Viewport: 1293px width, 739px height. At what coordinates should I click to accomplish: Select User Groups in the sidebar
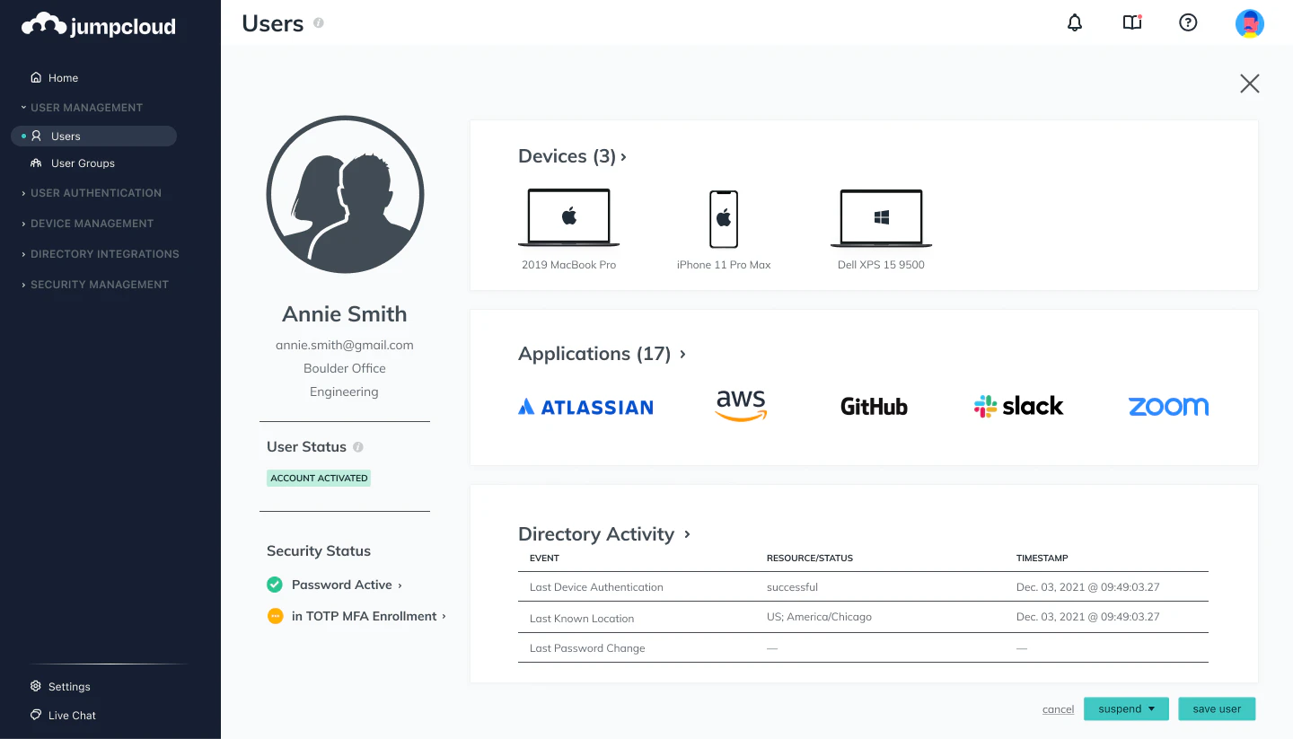(83, 163)
